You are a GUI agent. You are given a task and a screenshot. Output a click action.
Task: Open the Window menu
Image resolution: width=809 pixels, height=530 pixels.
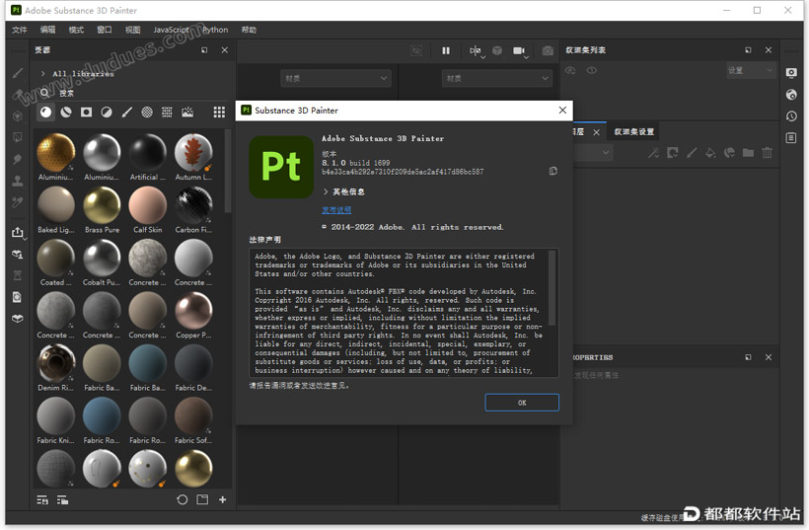(105, 30)
